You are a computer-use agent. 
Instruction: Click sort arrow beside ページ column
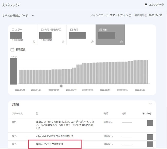pyautogui.click(x=143, y=114)
